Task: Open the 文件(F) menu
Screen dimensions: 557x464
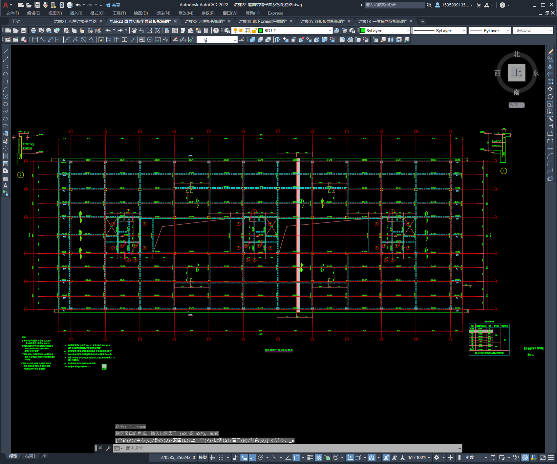Action: (13, 13)
